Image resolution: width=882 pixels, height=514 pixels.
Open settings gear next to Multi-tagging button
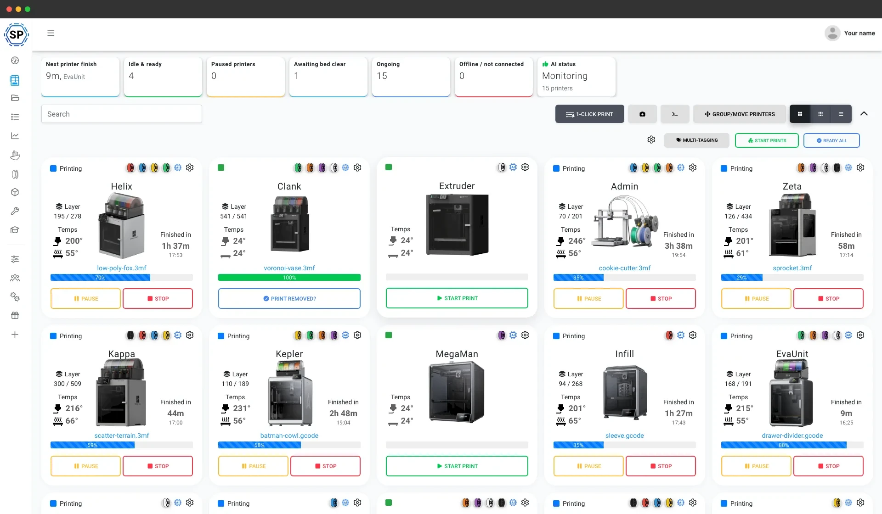[651, 140]
